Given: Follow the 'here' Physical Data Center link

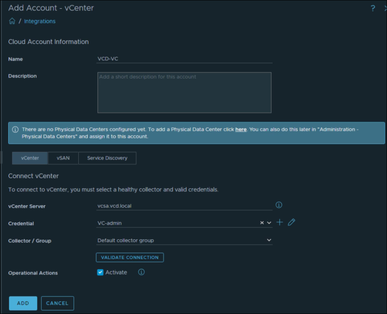Looking at the screenshot, I should pyautogui.click(x=241, y=129).
